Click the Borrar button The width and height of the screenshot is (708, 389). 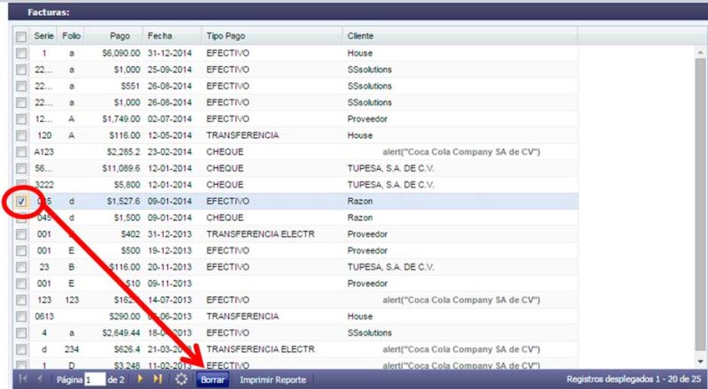tap(212, 379)
